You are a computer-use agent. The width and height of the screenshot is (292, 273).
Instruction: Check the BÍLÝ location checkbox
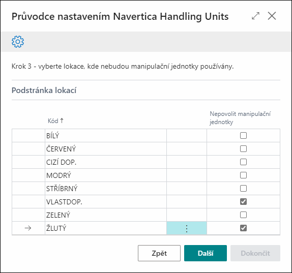(243, 135)
